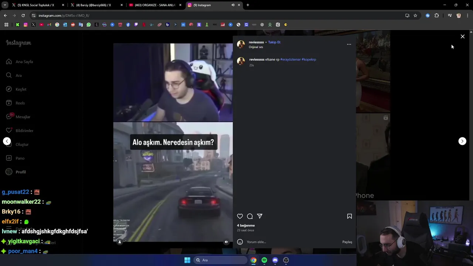Screen dimensions: 473x266
Task: Open X bookmark in bookmarks bar
Action: (x=33, y=25)
